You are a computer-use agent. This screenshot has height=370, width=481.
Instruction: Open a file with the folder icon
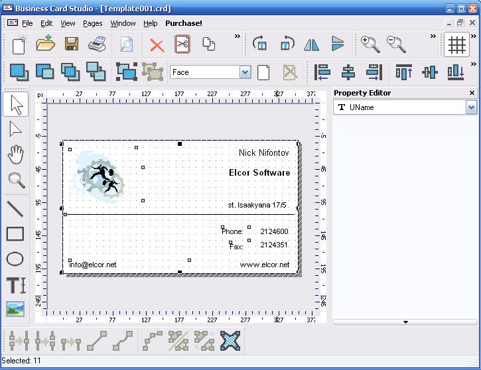(45, 43)
